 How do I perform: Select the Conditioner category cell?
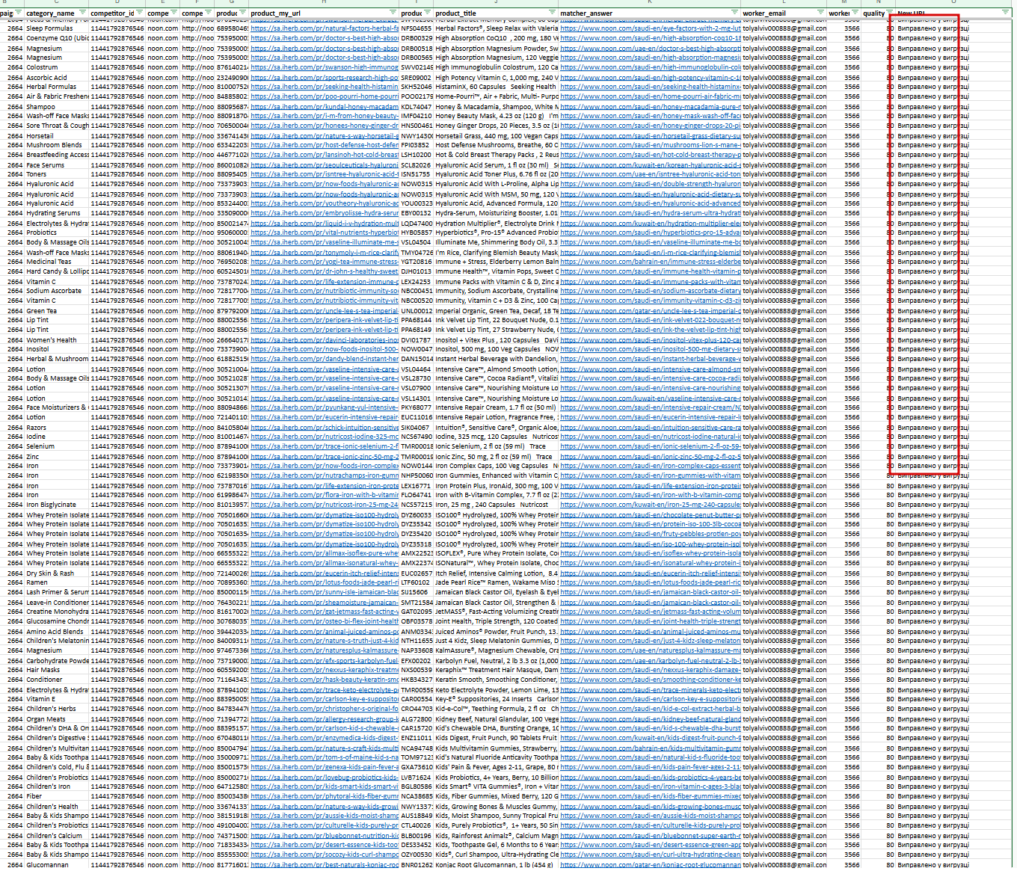click(x=57, y=680)
